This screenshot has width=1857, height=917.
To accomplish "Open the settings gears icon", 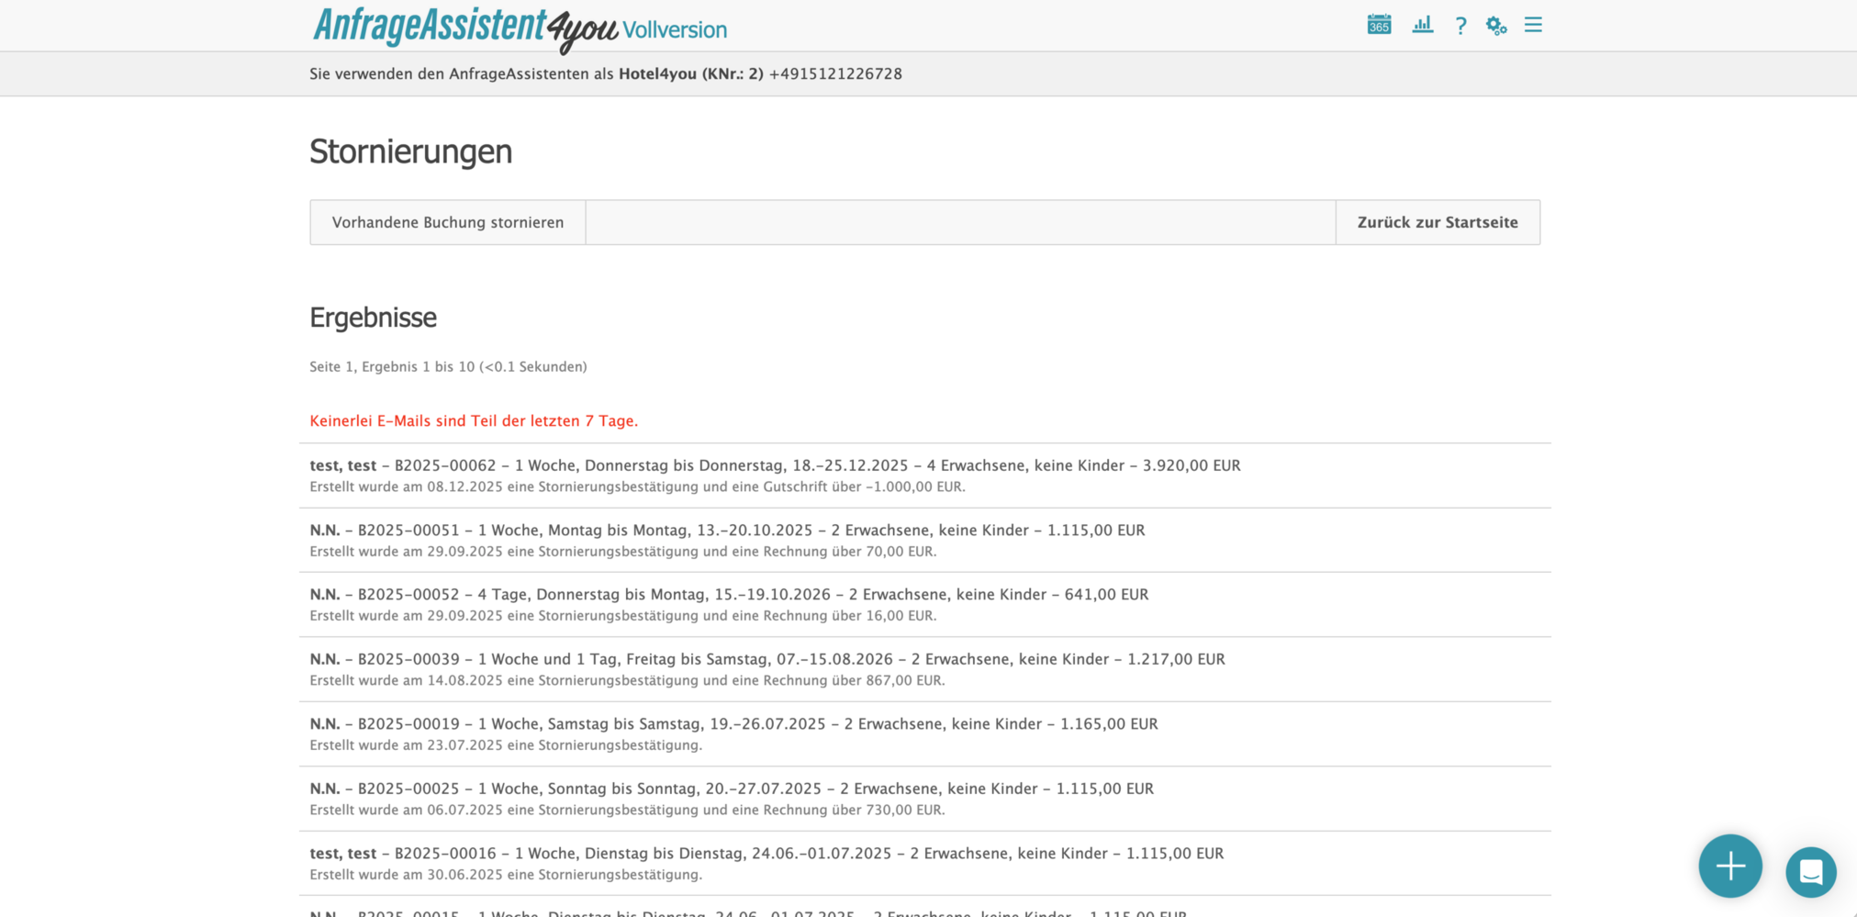I will pyautogui.click(x=1496, y=26).
